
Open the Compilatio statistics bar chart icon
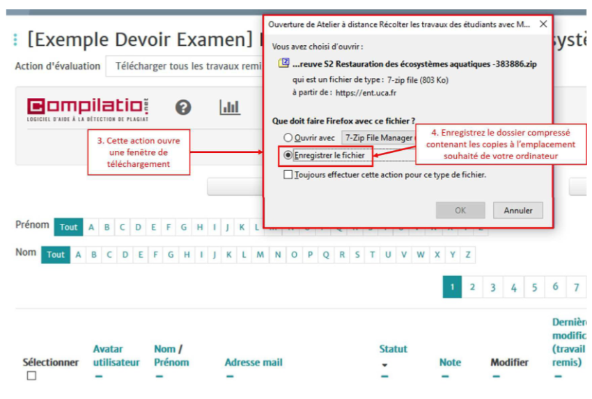pos(229,107)
